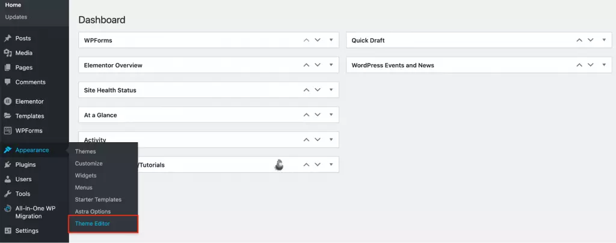Image resolution: width=616 pixels, height=243 pixels.
Task: Click the WPForms sidebar icon
Action: click(8, 131)
